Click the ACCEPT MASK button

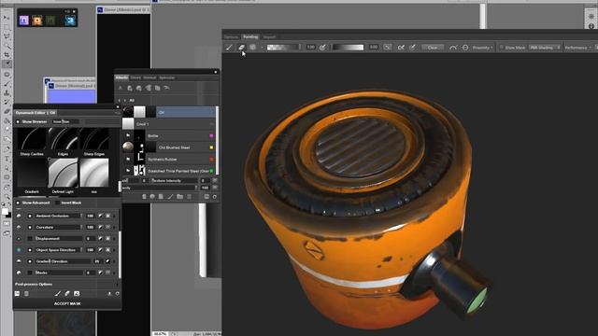pyautogui.click(x=67, y=303)
